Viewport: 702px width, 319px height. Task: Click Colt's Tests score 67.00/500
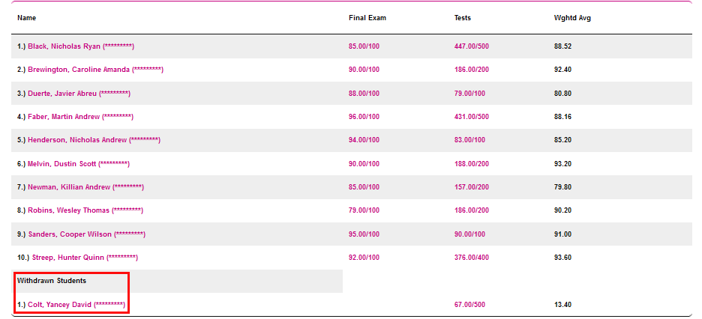[x=469, y=305]
